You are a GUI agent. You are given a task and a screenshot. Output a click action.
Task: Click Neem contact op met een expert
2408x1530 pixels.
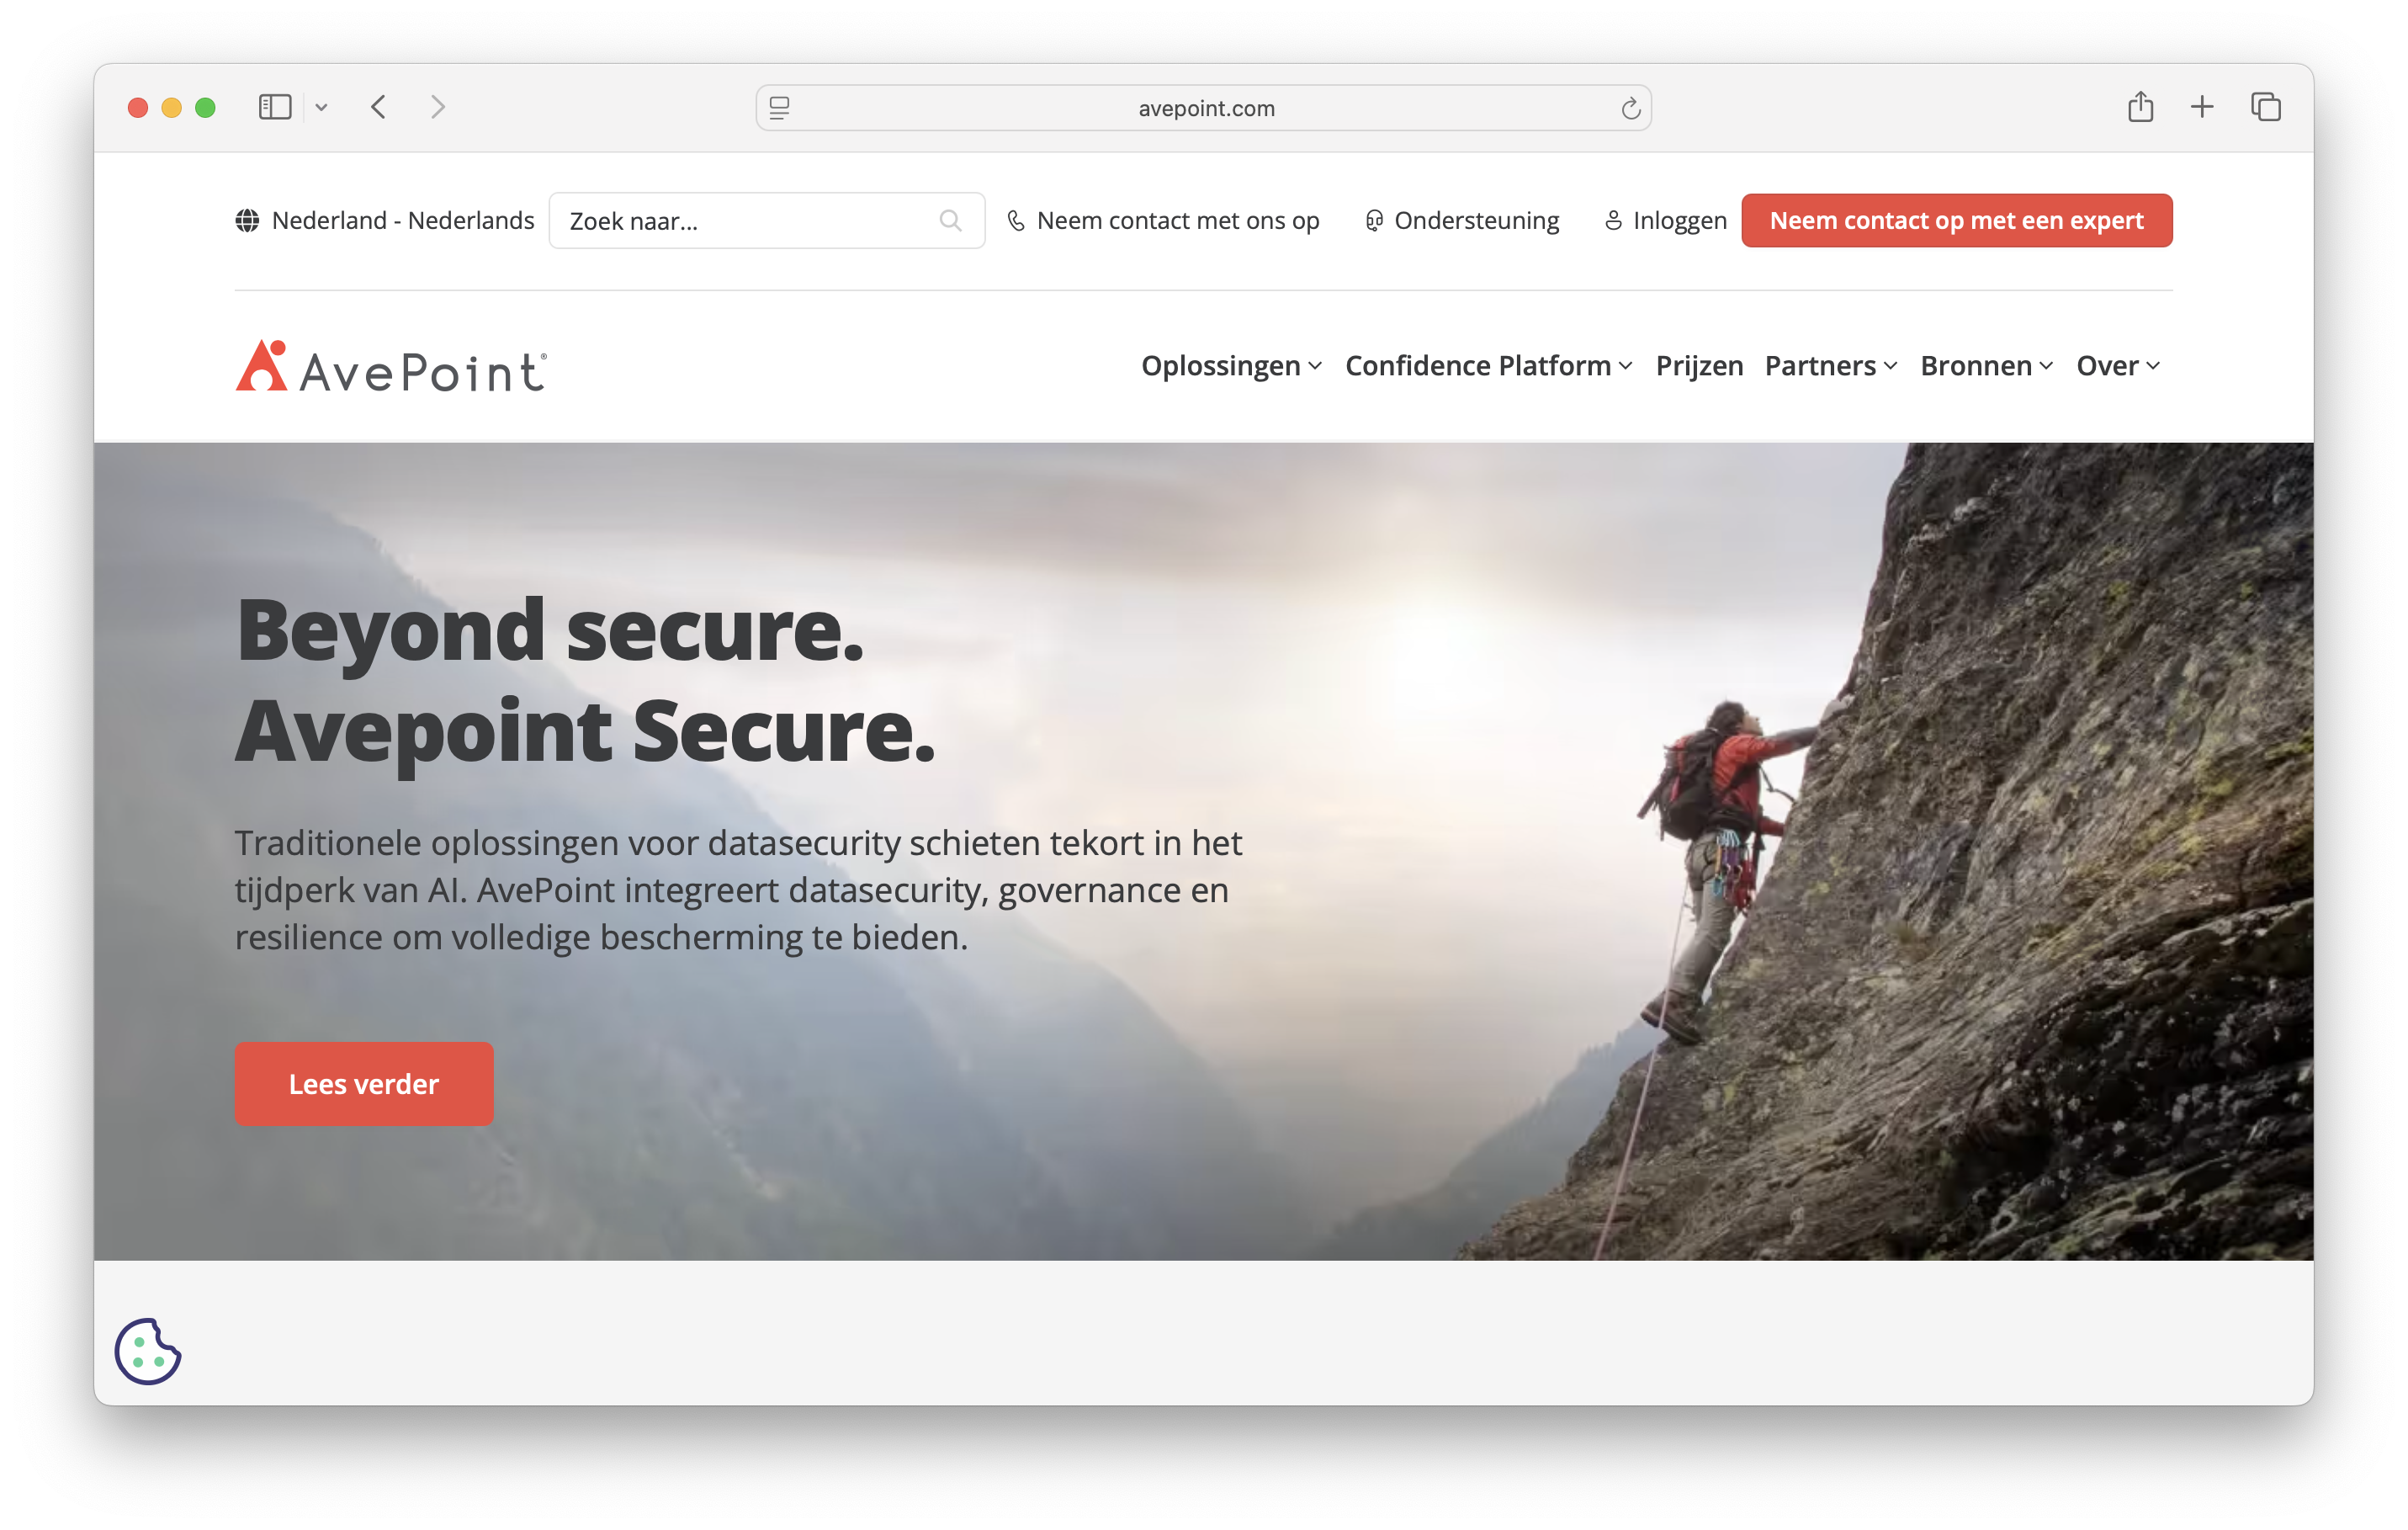1956,220
